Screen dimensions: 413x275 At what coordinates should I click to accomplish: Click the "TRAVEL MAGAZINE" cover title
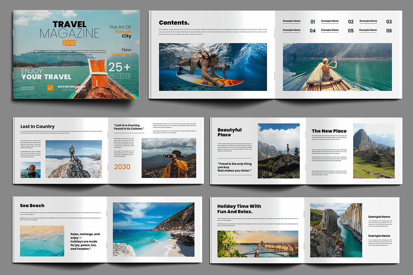click(70, 30)
